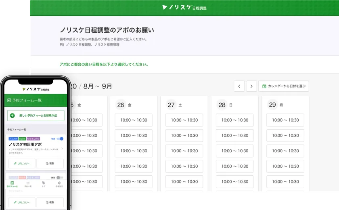Tap the 予約フォーム一覧 header icon on phone

coord(9,100)
